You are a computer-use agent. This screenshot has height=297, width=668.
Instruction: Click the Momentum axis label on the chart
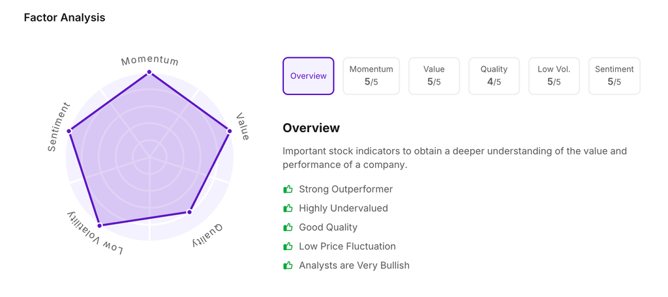point(149,61)
